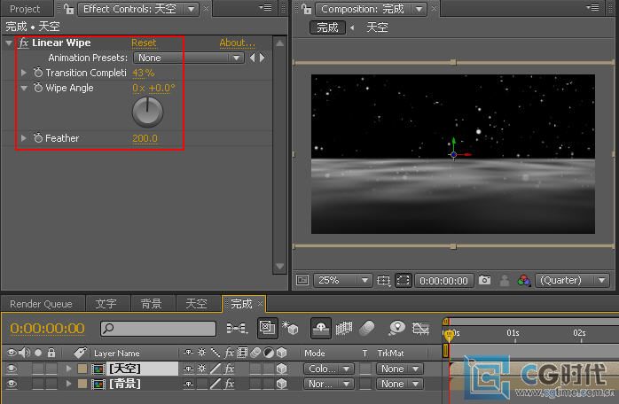Viewport: 619px width, 404px height.
Task: Toggle the Linear Wipe fx effect switch
Action: pos(24,43)
